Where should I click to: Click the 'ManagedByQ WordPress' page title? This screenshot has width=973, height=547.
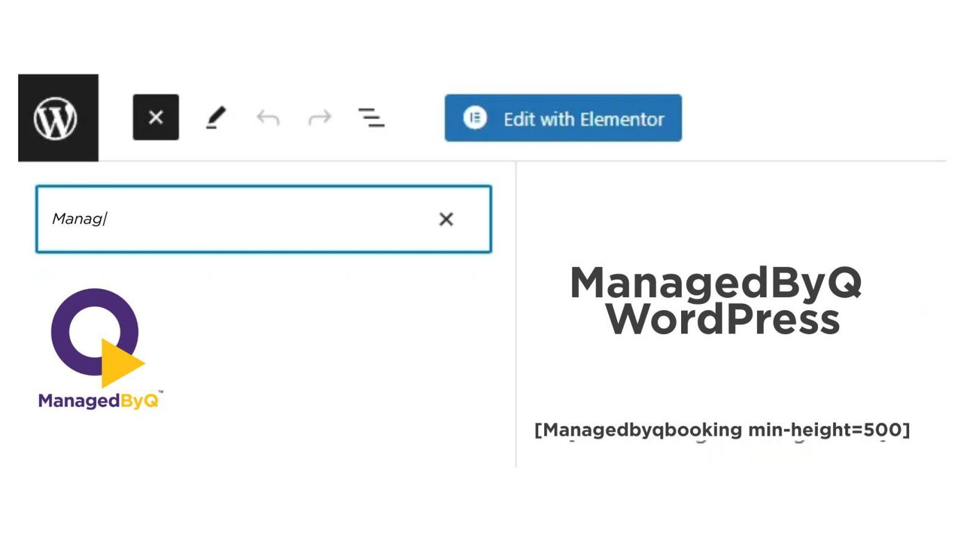pyautogui.click(x=716, y=300)
